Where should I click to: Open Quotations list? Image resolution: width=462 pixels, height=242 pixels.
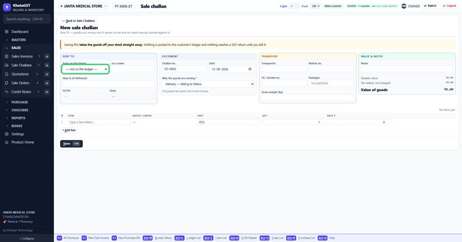20,74
